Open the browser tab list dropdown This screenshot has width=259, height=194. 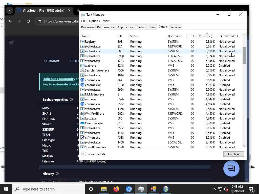10,10
